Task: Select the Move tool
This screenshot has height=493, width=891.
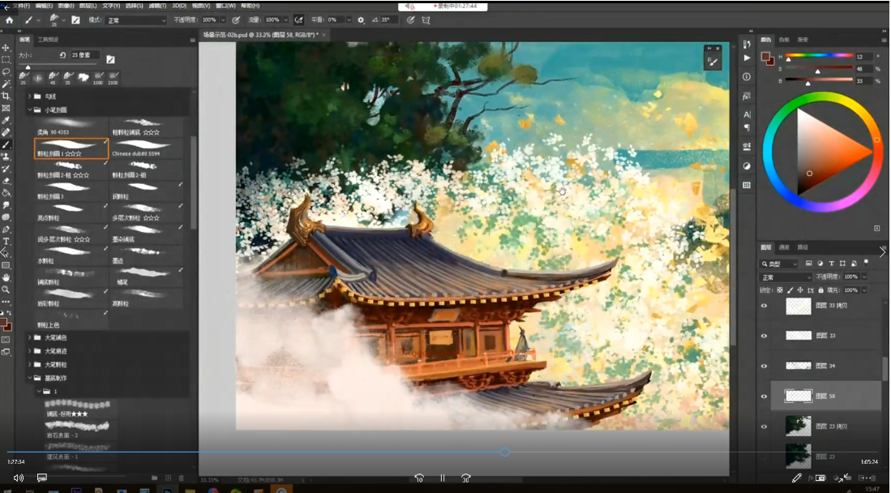Action: [x=6, y=48]
